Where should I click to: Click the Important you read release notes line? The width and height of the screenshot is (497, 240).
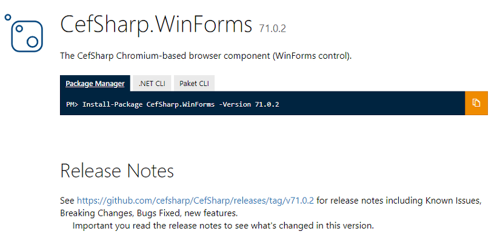pyautogui.click(x=223, y=225)
